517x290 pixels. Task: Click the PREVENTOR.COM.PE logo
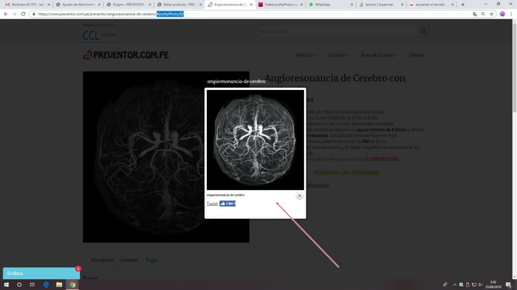click(125, 55)
